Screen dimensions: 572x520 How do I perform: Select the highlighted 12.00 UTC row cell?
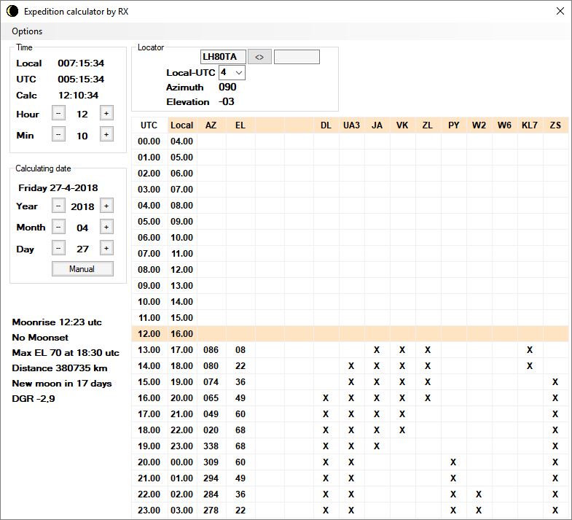149,334
